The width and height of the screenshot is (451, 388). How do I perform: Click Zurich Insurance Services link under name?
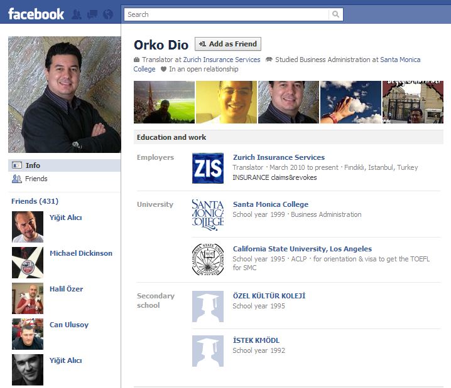222,60
